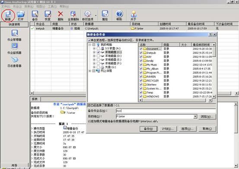Click the 备份作业名 job name input field
239x169 pixels.
pos(166,111)
